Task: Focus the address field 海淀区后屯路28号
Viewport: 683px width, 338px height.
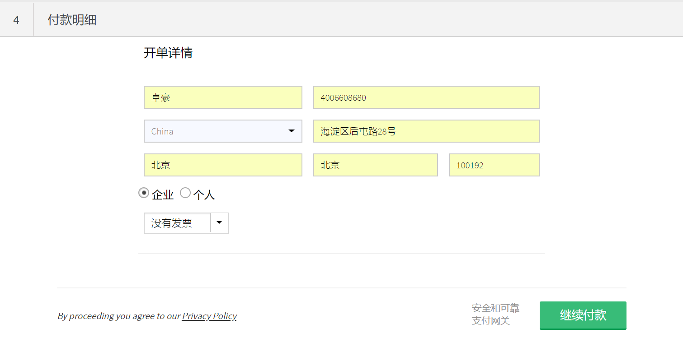Action: [x=426, y=131]
